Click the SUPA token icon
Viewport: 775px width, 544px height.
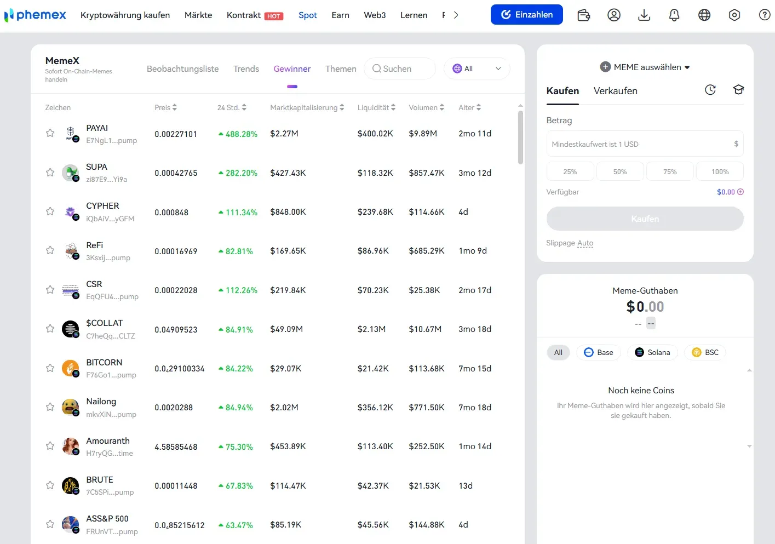(x=71, y=173)
